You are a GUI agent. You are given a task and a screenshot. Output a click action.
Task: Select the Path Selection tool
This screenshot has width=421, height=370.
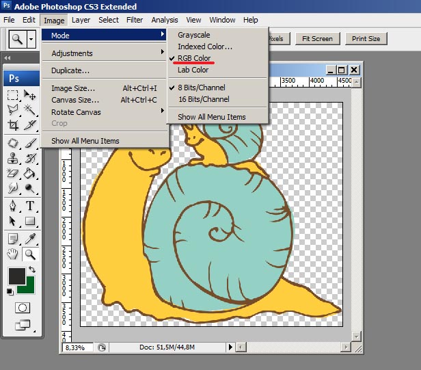click(x=12, y=221)
